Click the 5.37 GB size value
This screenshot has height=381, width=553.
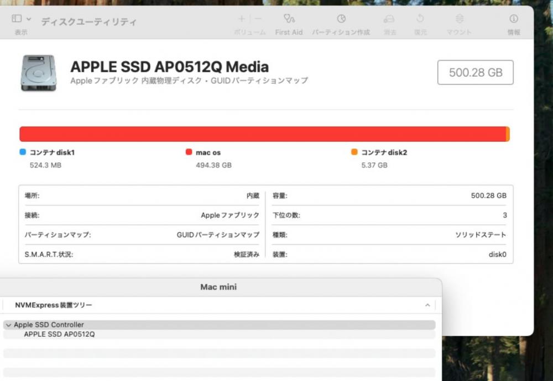pyautogui.click(x=374, y=165)
